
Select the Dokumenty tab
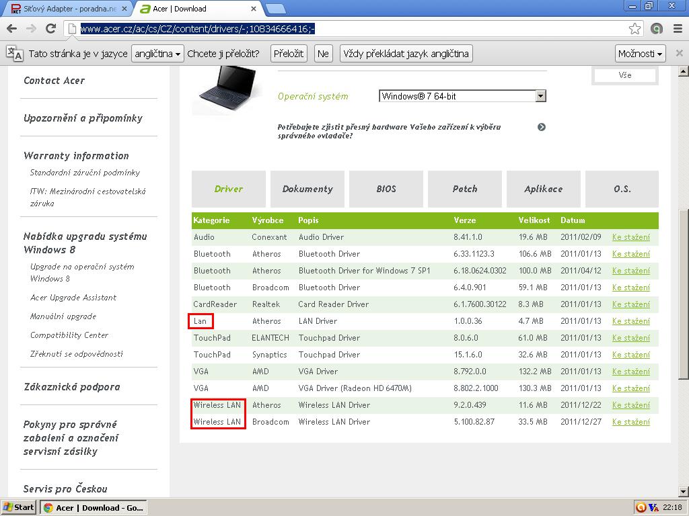[307, 189]
